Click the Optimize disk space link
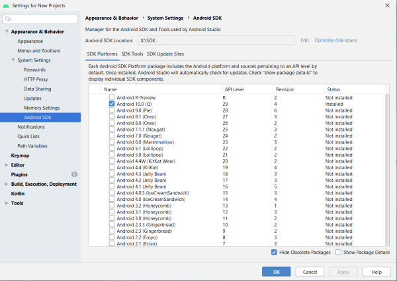The height and width of the screenshot is (281, 397). (335, 40)
